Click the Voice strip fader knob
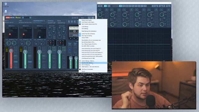The width and height of the screenshot is (199, 112). (x=59, y=52)
